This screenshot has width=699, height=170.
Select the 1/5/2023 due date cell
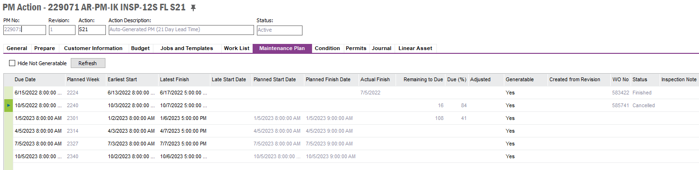coord(39,118)
